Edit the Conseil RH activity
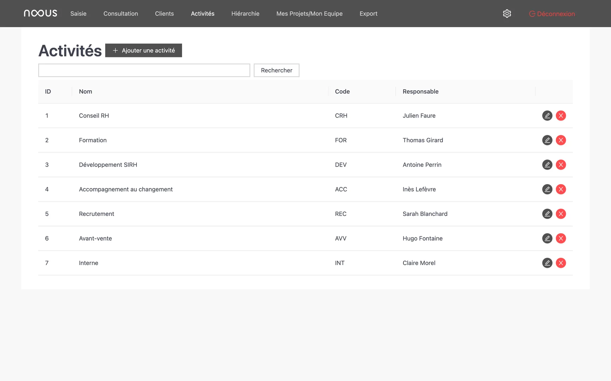The height and width of the screenshot is (381, 611). 547,116
